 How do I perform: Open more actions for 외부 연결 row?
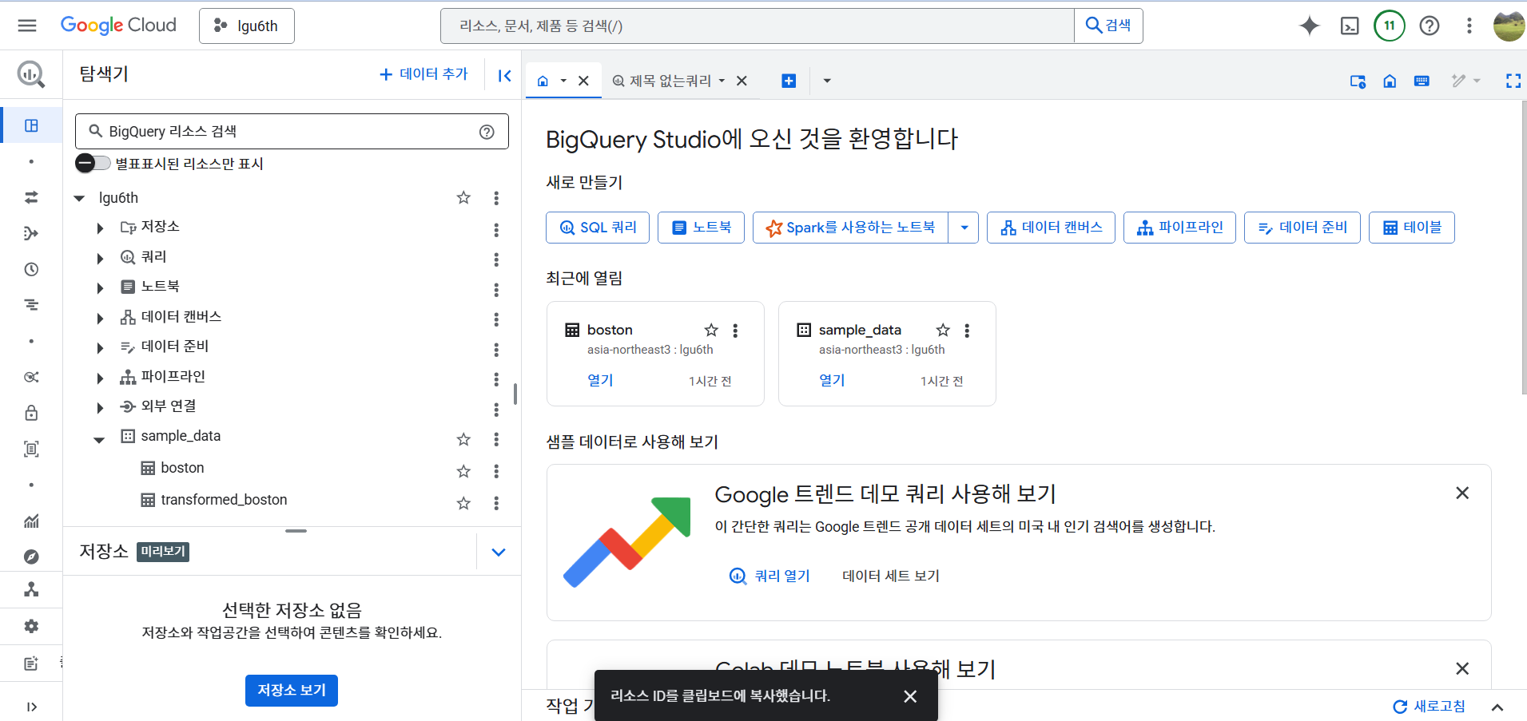(496, 409)
